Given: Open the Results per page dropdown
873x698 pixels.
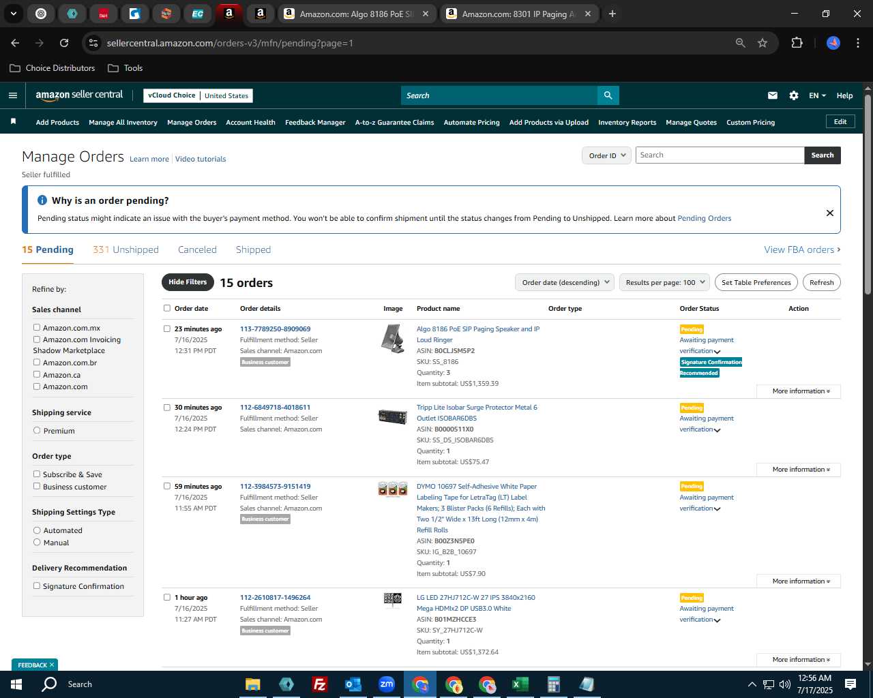Looking at the screenshot, I should tap(664, 282).
